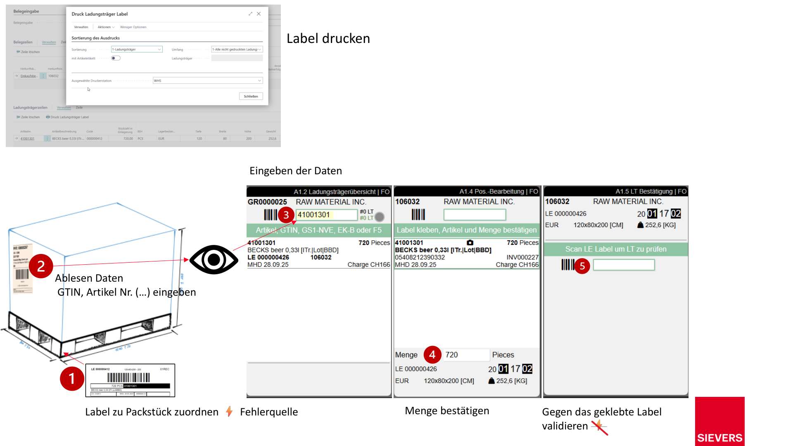Click 106032 header in A1.5 screen
The height and width of the screenshot is (446, 793).
click(557, 202)
